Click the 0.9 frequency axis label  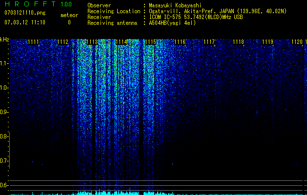tap(3, 112)
